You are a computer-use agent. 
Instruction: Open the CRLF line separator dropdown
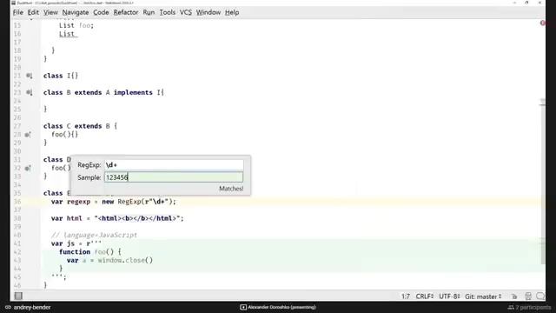click(x=425, y=296)
